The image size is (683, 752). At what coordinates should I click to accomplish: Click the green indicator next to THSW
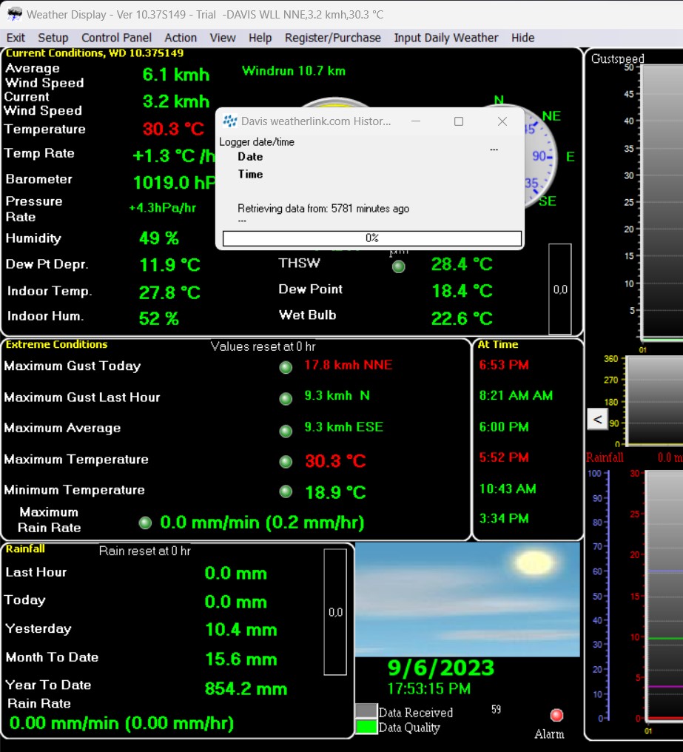(398, 266)
